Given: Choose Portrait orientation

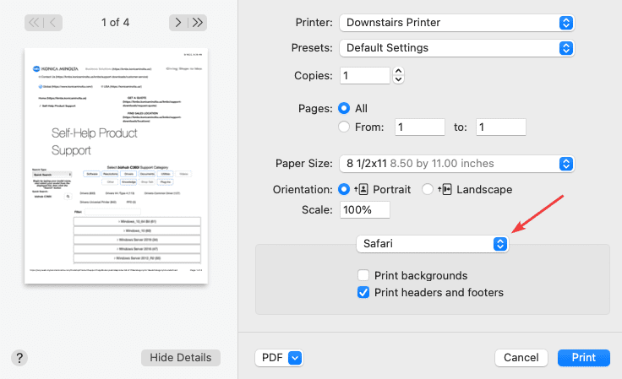Looking at the screenshot, I should pyautogui.click(x=344, y=189).
